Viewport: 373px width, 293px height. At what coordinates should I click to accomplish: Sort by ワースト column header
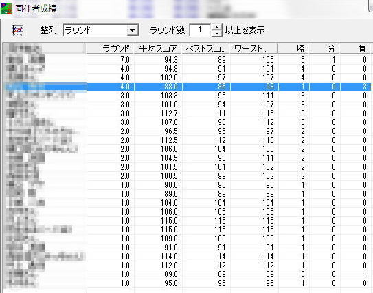[253, 49]
